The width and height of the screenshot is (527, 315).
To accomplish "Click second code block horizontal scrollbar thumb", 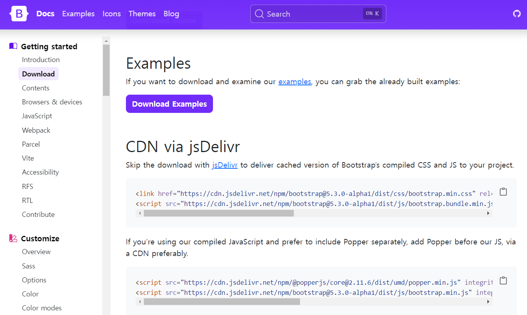I will coord(222,301).
